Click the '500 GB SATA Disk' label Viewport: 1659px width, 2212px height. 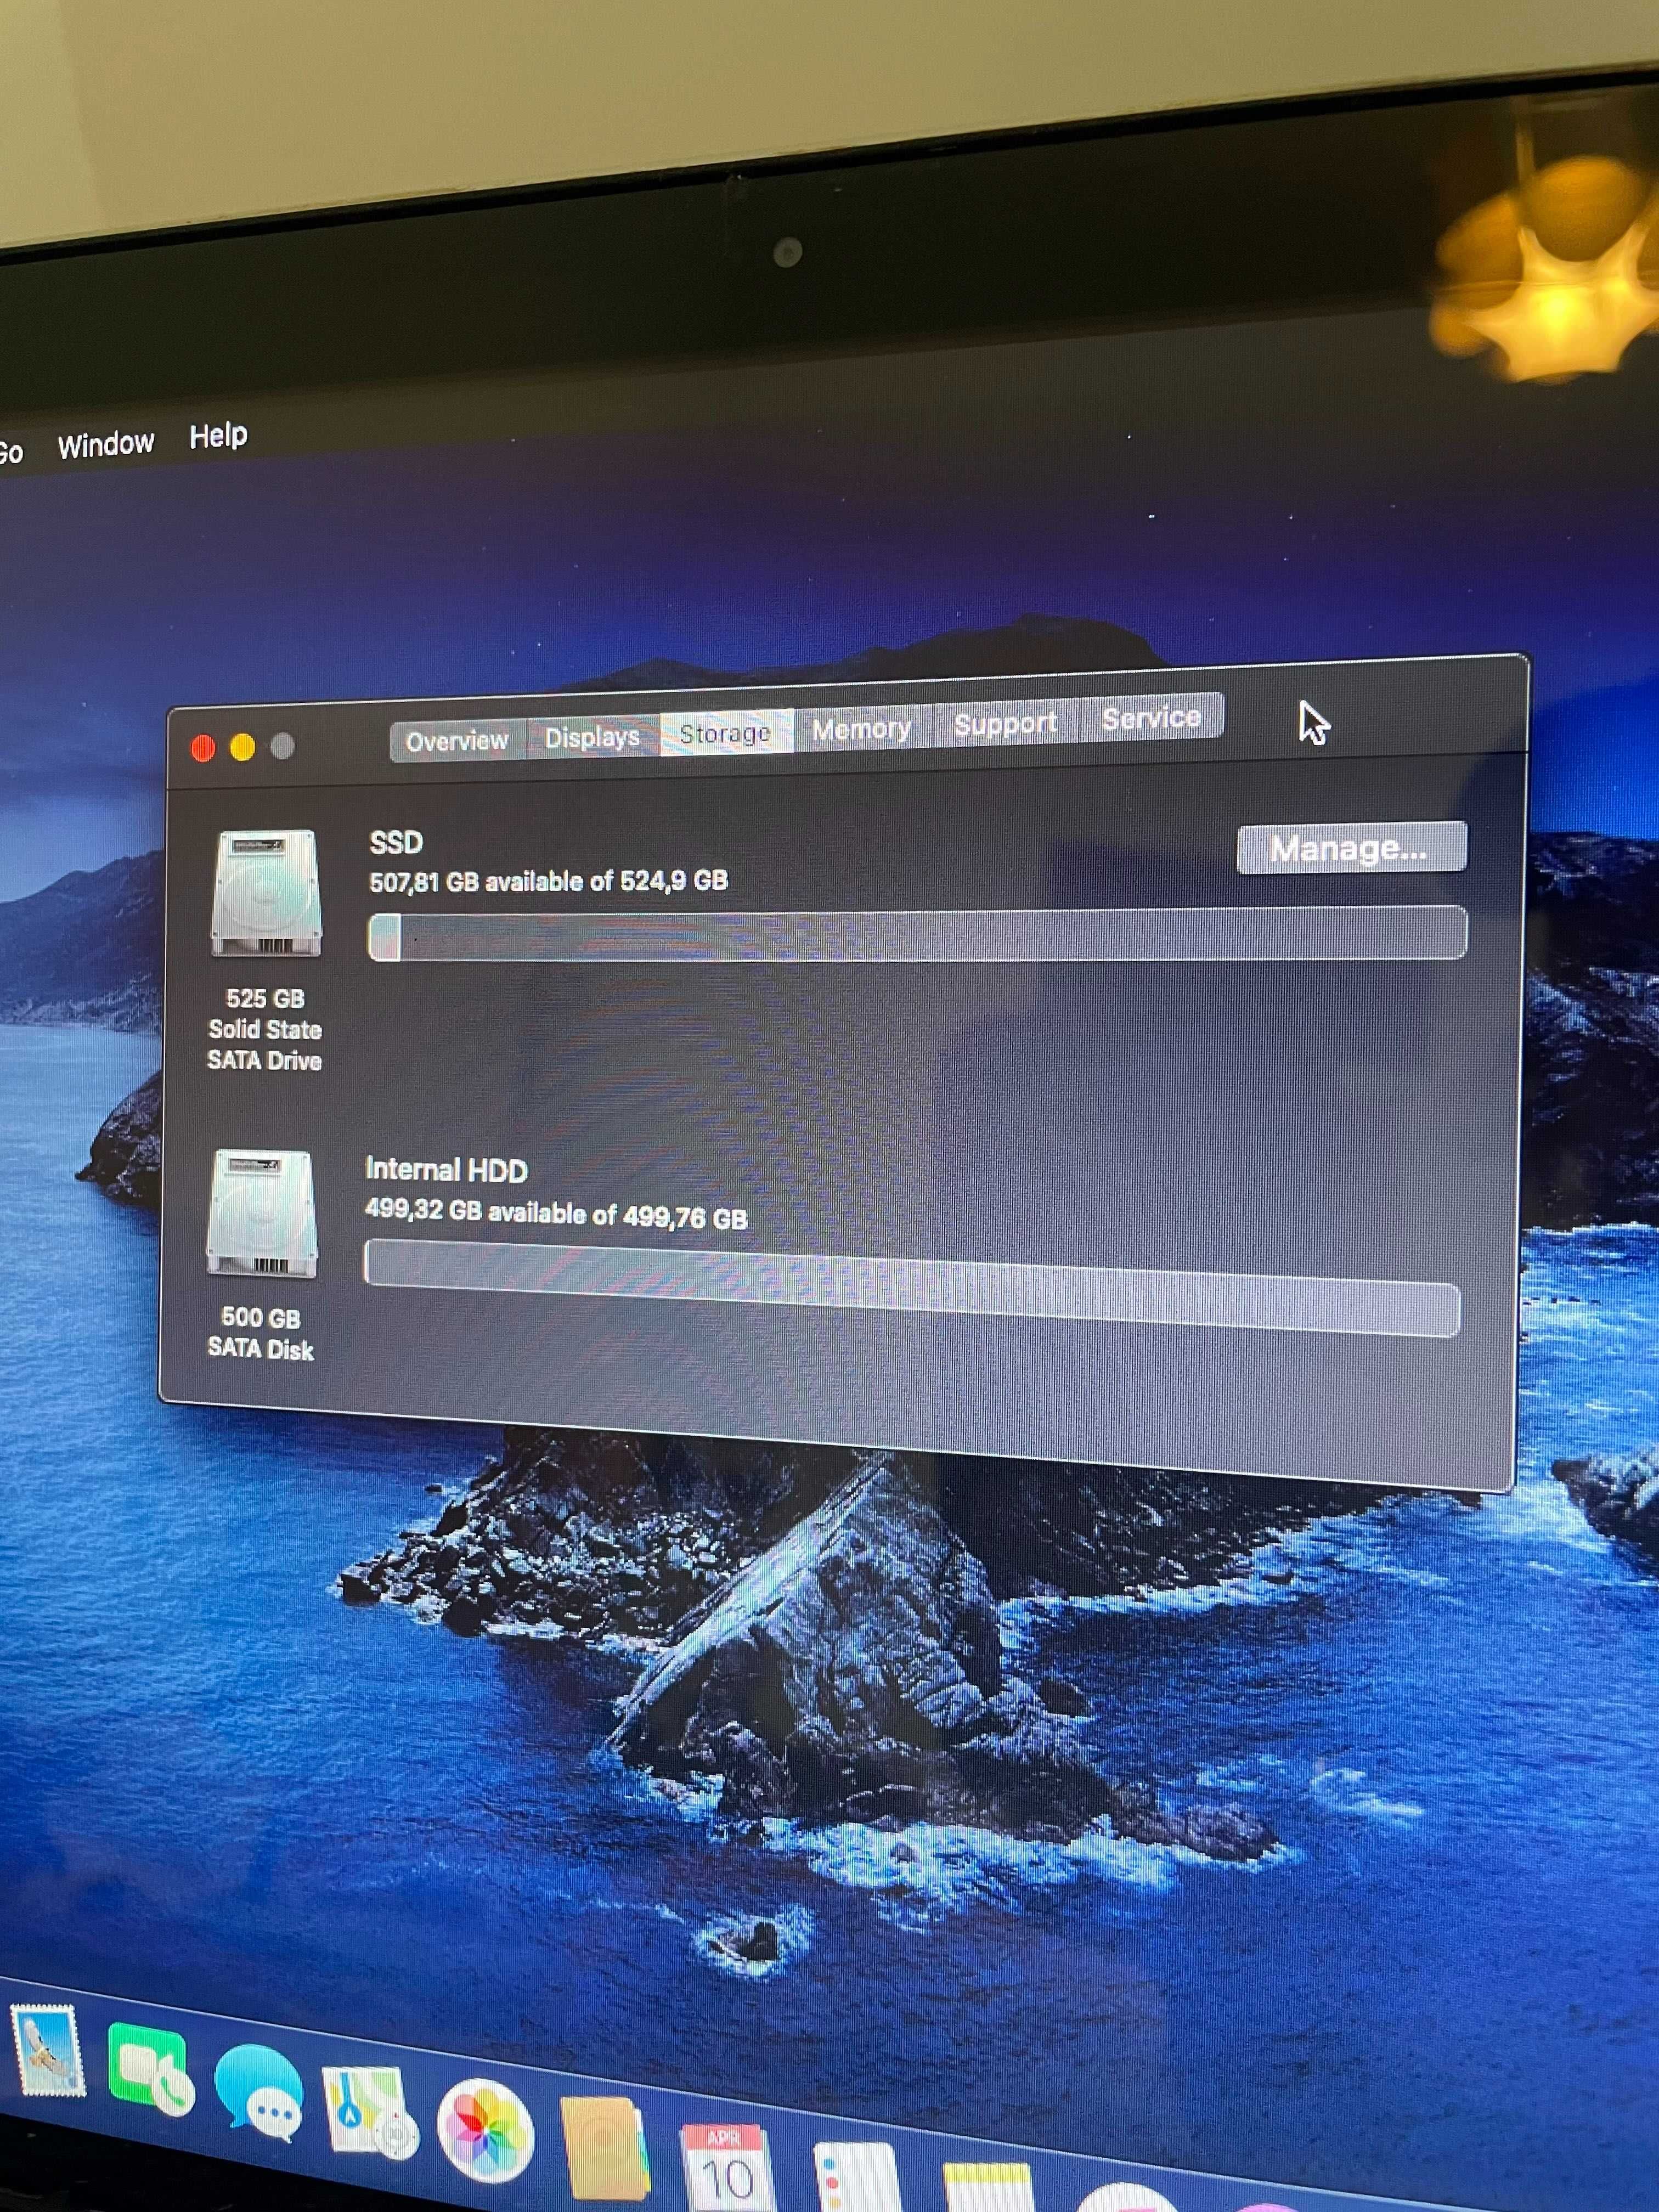pos(261,1333)
